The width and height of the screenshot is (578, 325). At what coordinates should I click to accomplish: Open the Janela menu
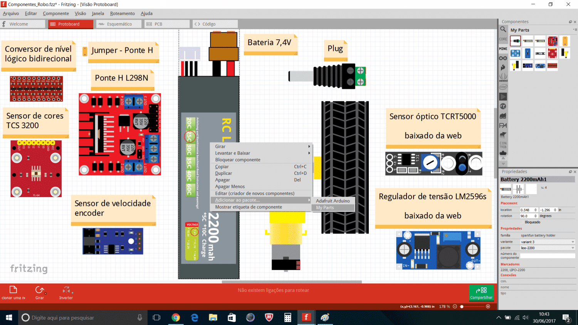pyautogui.click(x=98, y=13)
